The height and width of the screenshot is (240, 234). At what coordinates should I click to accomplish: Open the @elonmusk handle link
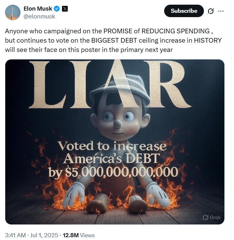pos(39,16)
